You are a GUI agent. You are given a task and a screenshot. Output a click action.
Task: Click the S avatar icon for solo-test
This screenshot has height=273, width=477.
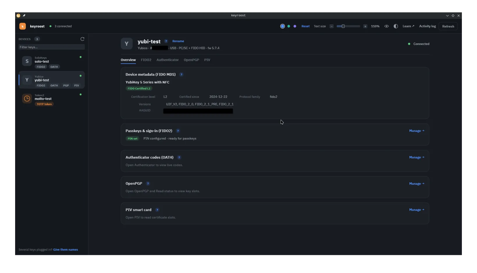click(27, 61)
